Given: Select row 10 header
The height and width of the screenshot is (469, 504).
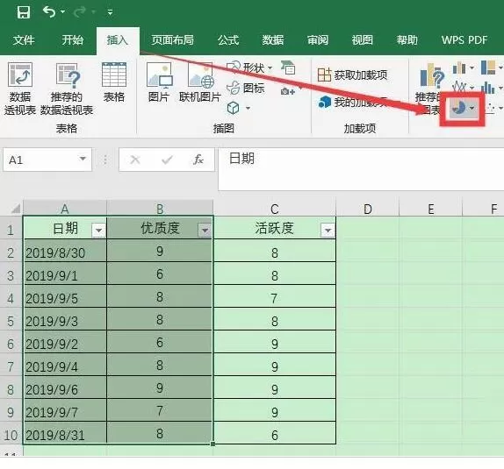Looking at the screenshot, I should pyautogui.click(x=11, y=433).
